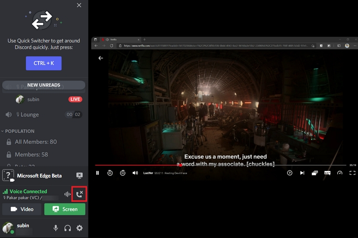Rewind the video 10 seconds
The image size is (358, 238).
[110, 173]
